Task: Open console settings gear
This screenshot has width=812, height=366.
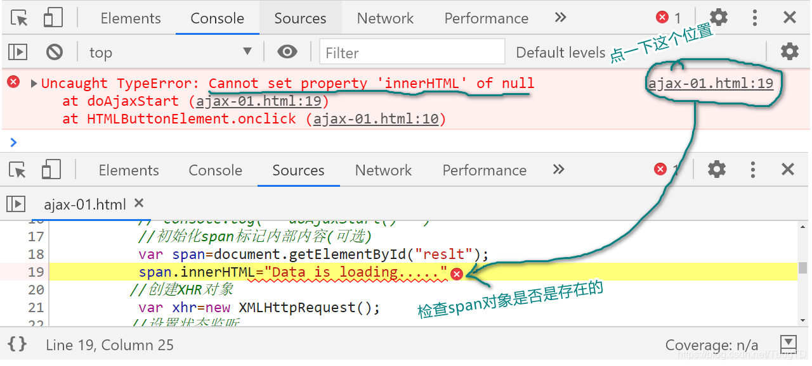Action: point(790,51)
